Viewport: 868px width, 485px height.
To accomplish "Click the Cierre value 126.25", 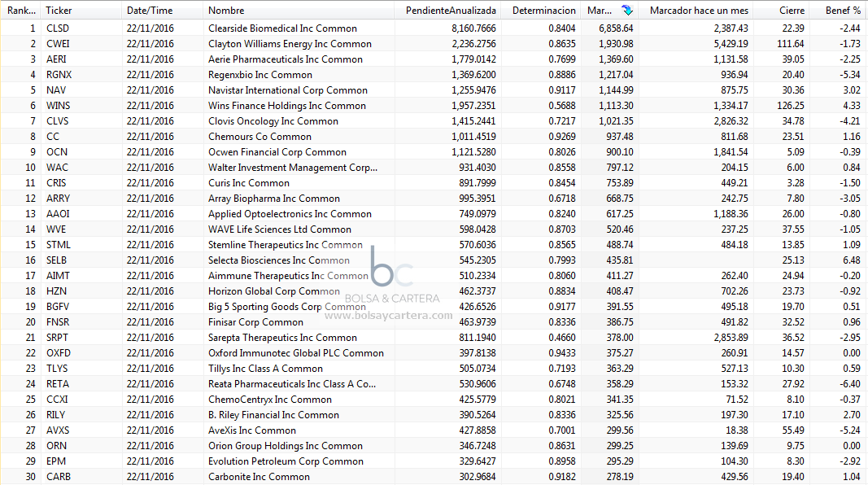I will tap(791, 106).
